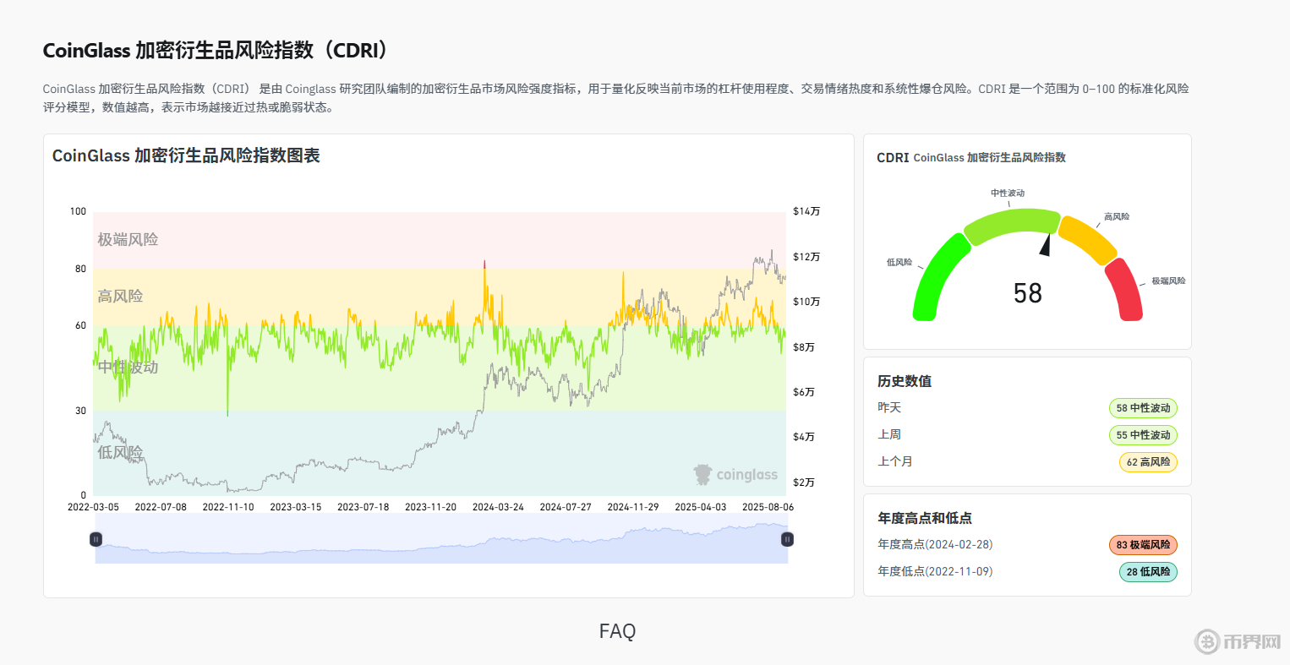Select the yellow high-risk gauge segment
Screen dimensions: 1290x665
[1087, 238]
